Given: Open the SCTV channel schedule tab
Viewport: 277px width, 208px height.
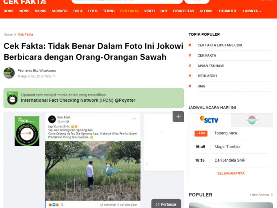Looking at the screenshot, I should (x=210, y=120).
